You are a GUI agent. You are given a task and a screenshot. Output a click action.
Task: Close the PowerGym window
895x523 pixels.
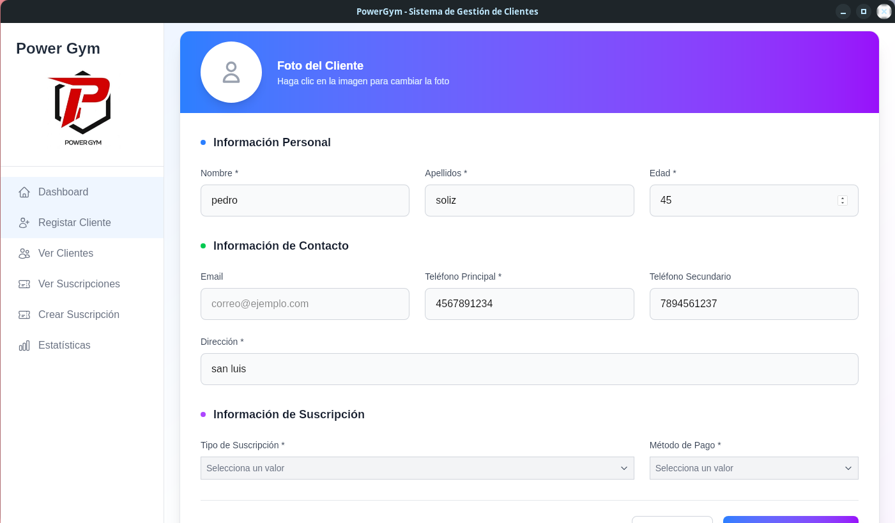point(884,11)
